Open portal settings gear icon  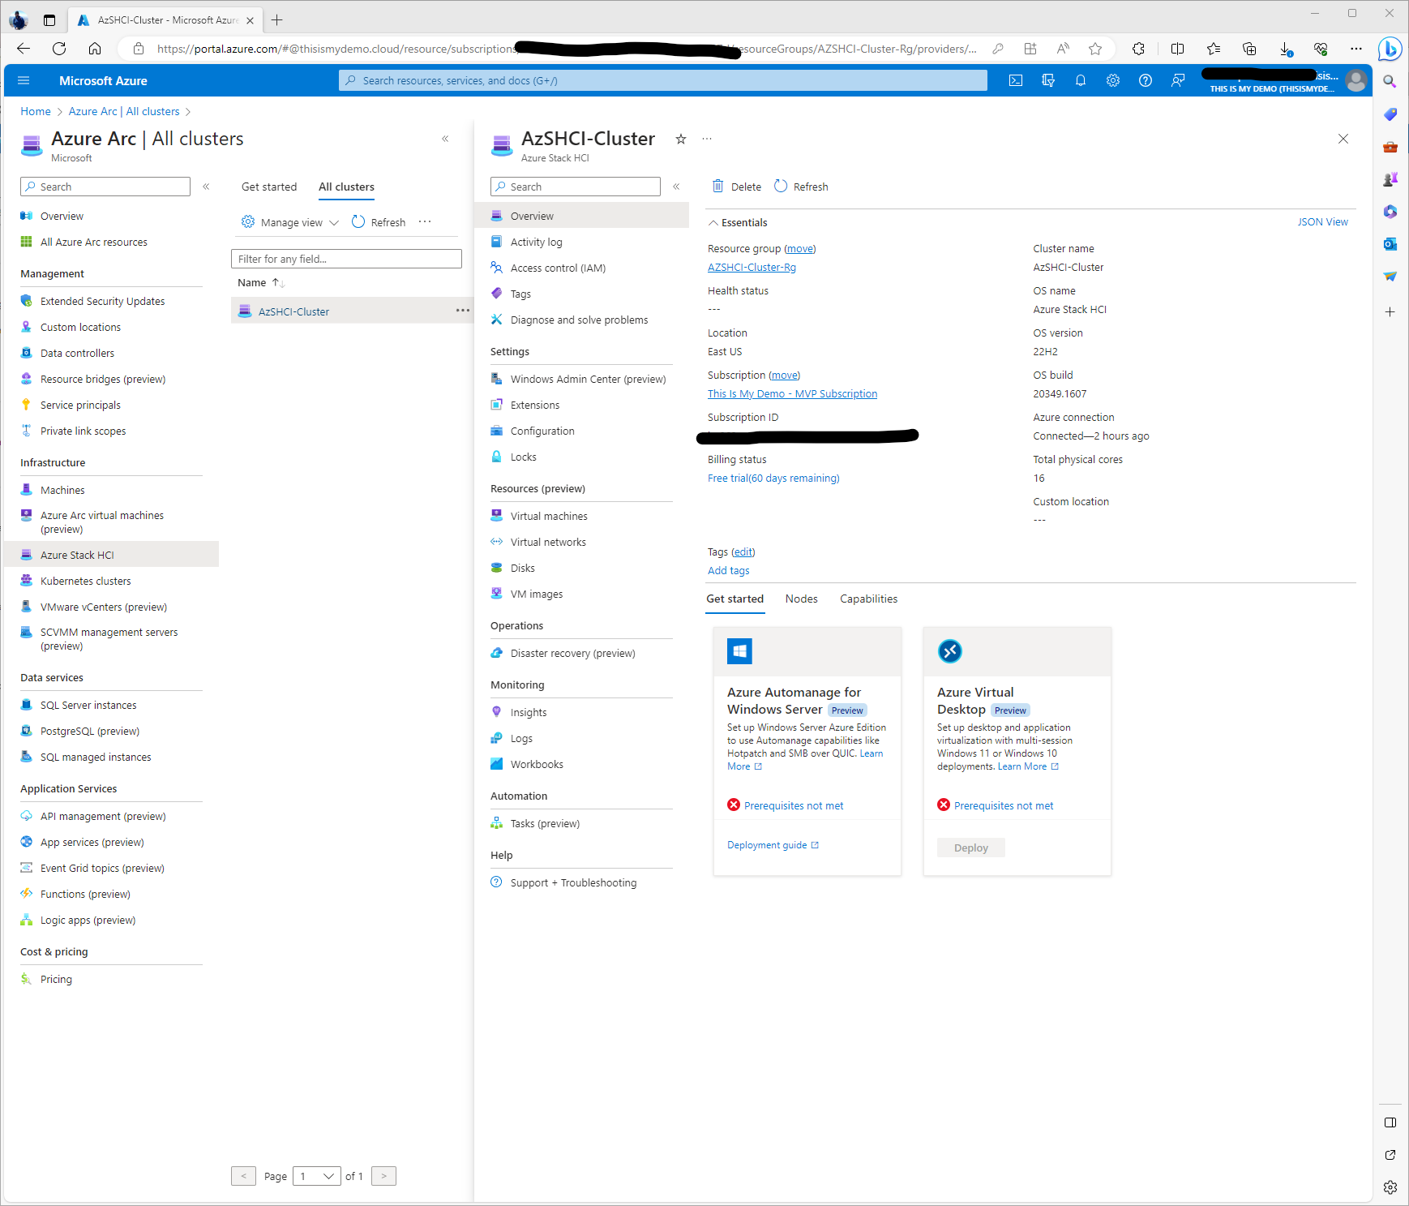pos(1112,80)
